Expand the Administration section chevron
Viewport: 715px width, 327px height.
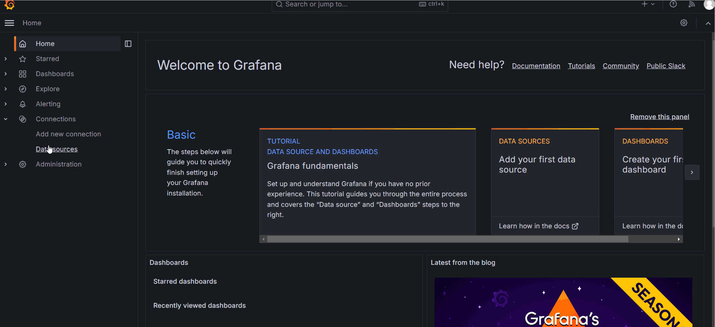pyautogui.click(x=6, y=164)
